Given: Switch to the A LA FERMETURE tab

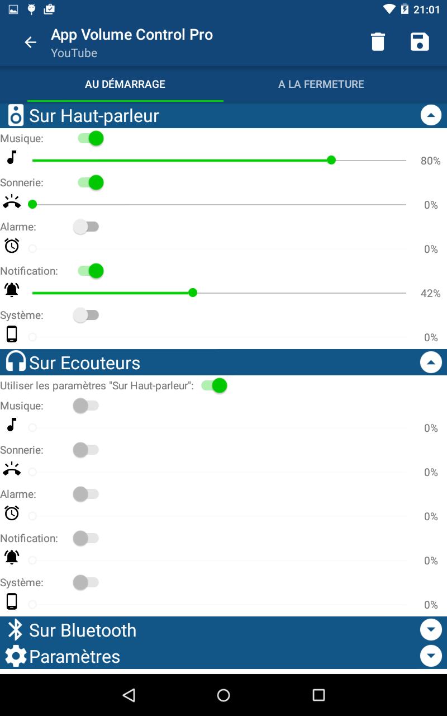Looking at the screenshot, I should point(321,84).
